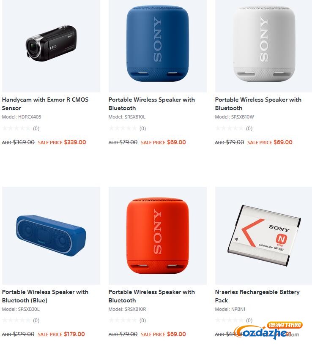Open the NP-BN1 battery pack image

click(x=263, y=236)
